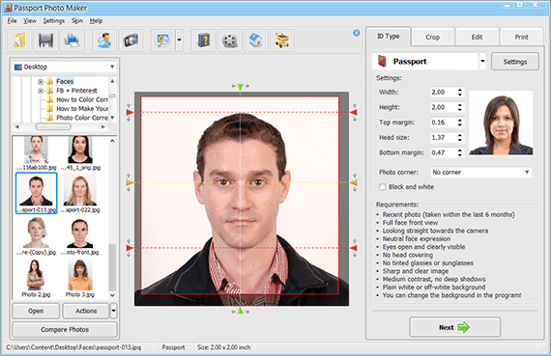Open the Settings menu
The image size is (551, 356).
54,20
